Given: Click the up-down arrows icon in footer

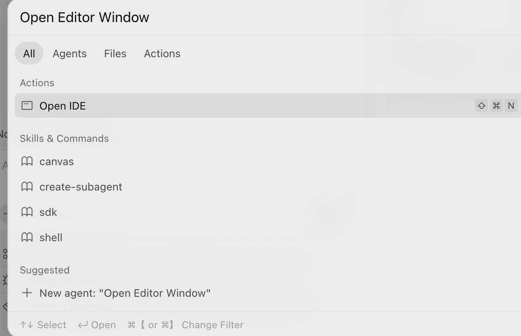Looking at the screenshot, I should coord(27,325).
